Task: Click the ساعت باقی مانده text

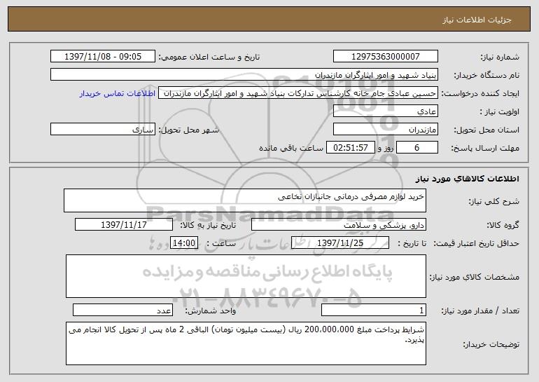Action: point(291,148)
